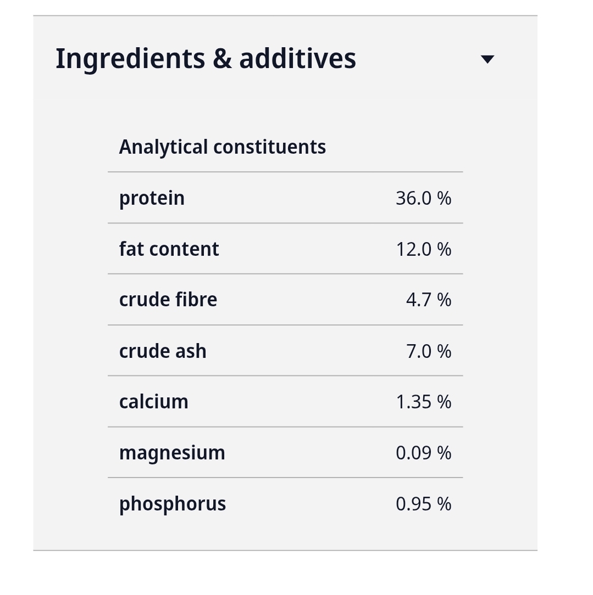Click the 7.0 % crude ash value
This screenshot has height=595, width=593.
point(429,351)
